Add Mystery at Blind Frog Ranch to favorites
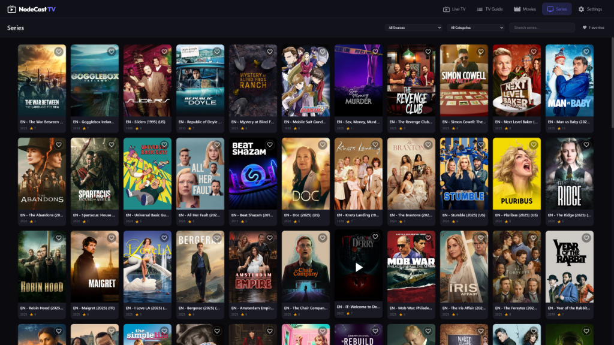The height and width of the screenshot is (345, 614). (x=270, y=52)
